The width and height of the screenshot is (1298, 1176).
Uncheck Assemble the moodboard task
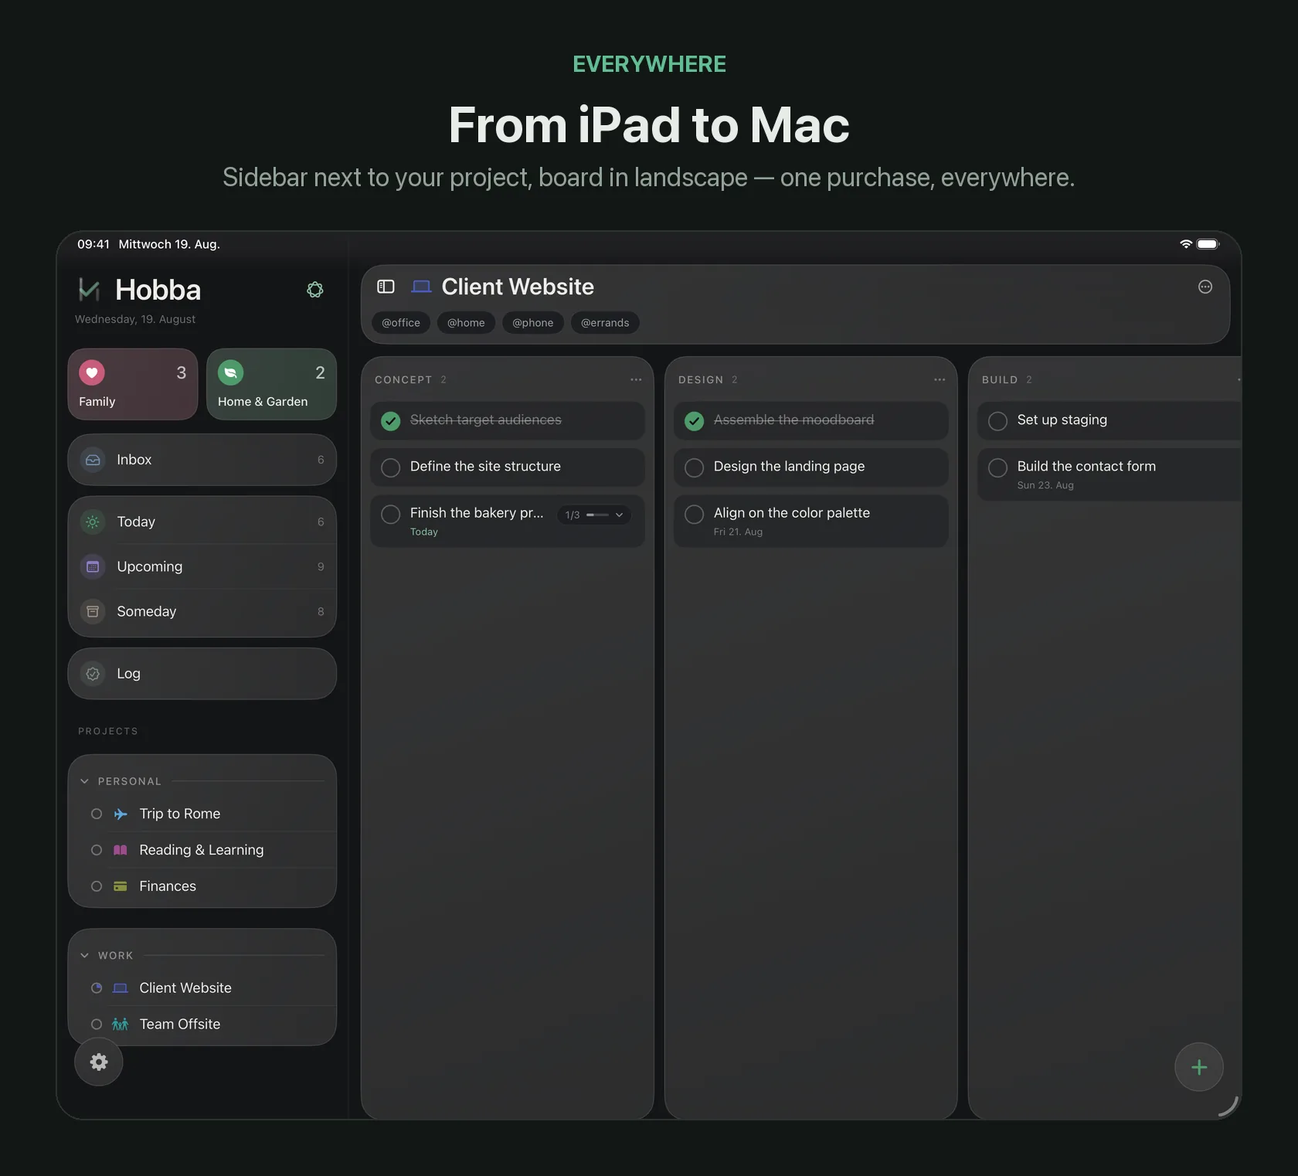(x=695, y=420)
